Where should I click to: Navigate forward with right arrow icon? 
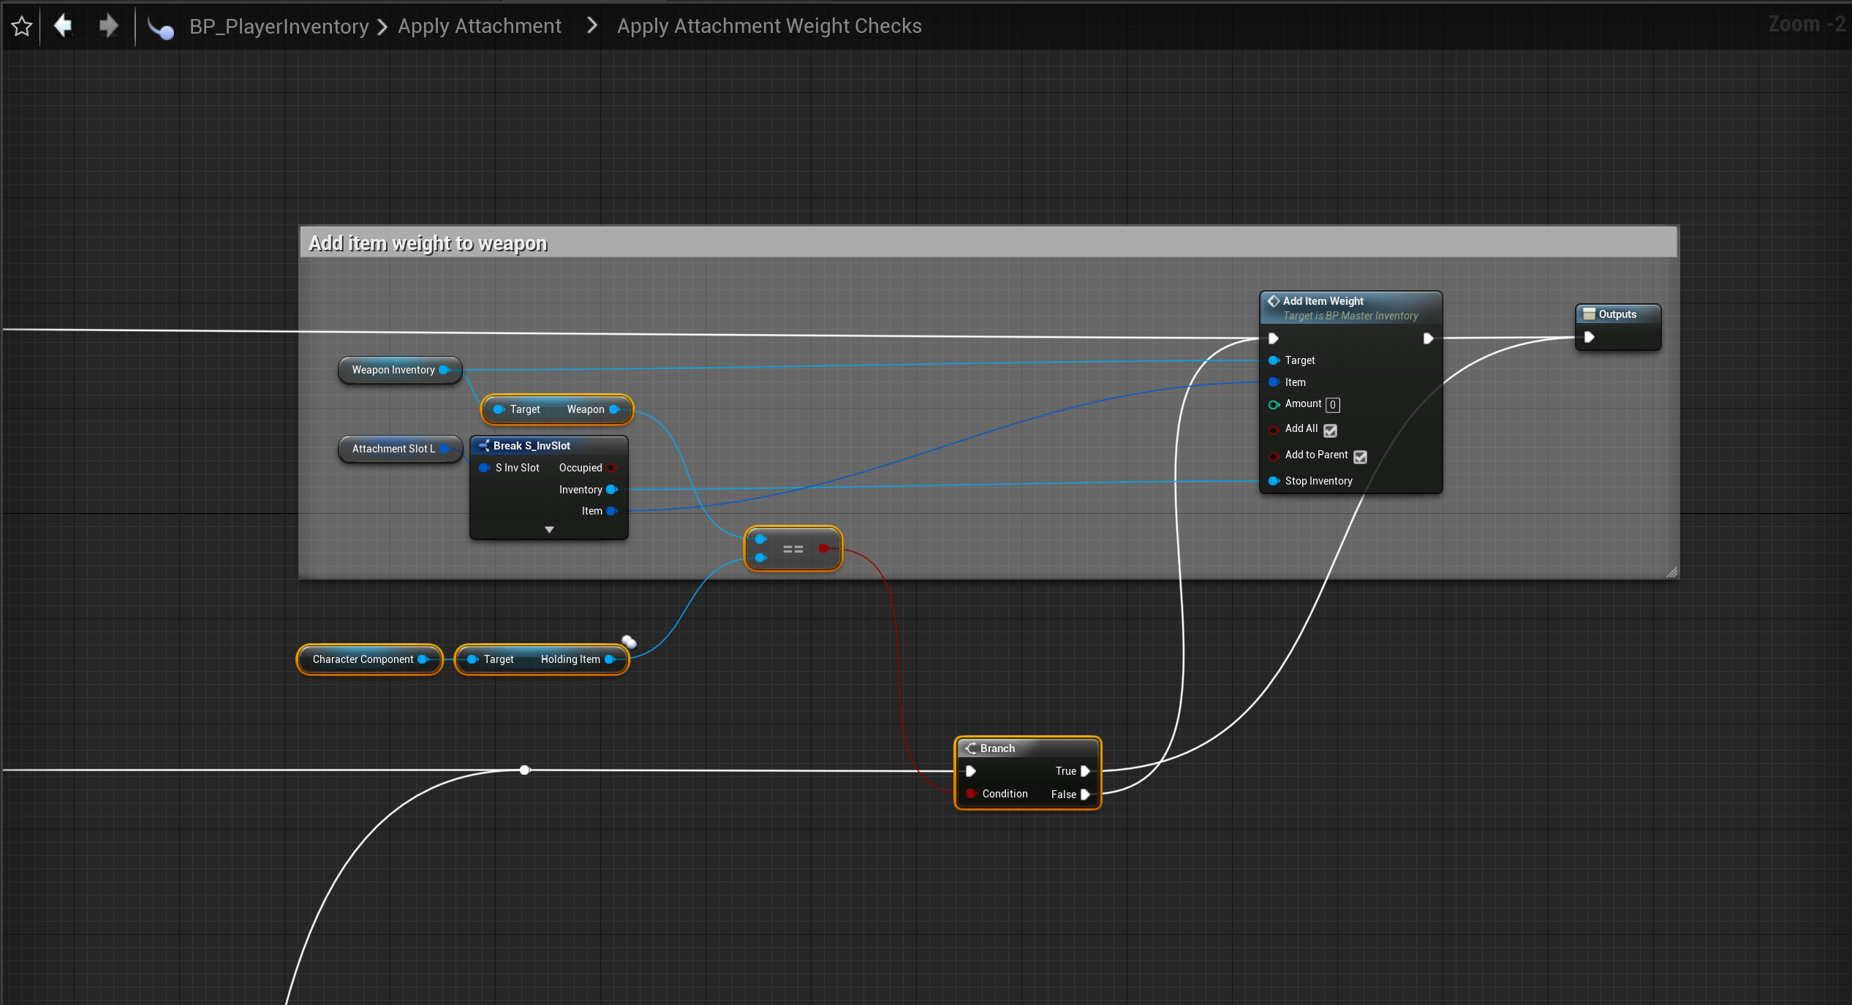(x=108, y=26)
